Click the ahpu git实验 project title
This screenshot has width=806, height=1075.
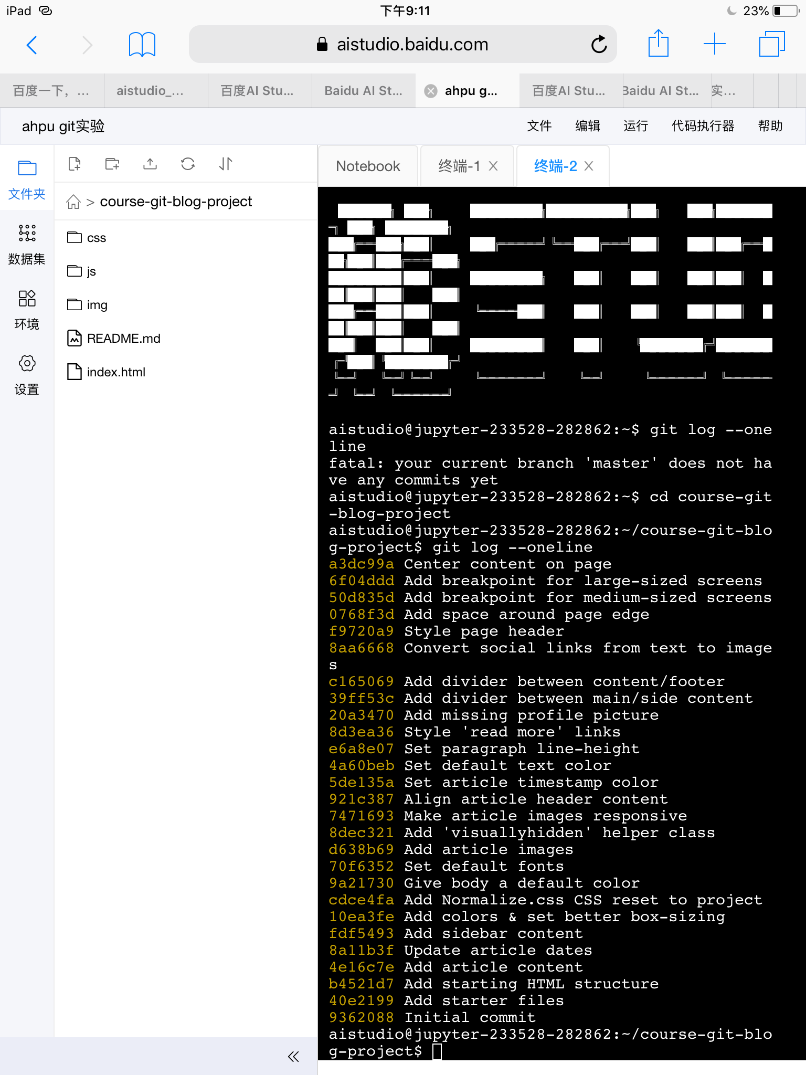pyautogui.click(x=63, y=127)
